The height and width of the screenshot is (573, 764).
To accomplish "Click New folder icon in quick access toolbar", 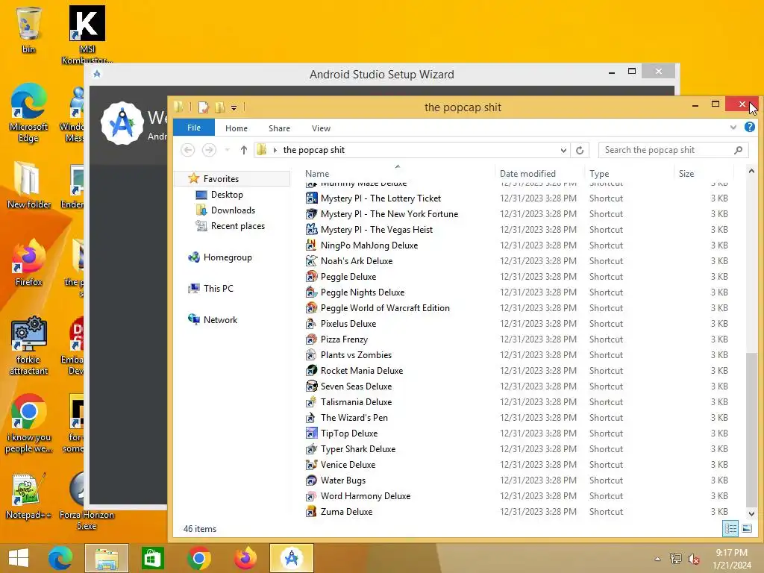I will point(220,107).
